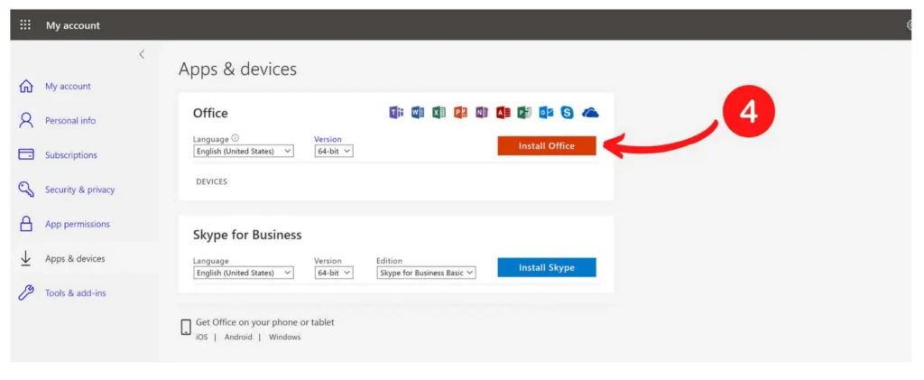Image resolution: width=924 pixels, height=380 pixels.
Task: Open the Android download link
Action: pyautogui.click(x=238, y=337)
